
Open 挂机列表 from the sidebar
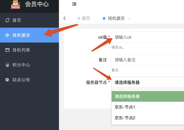(21, 50)
